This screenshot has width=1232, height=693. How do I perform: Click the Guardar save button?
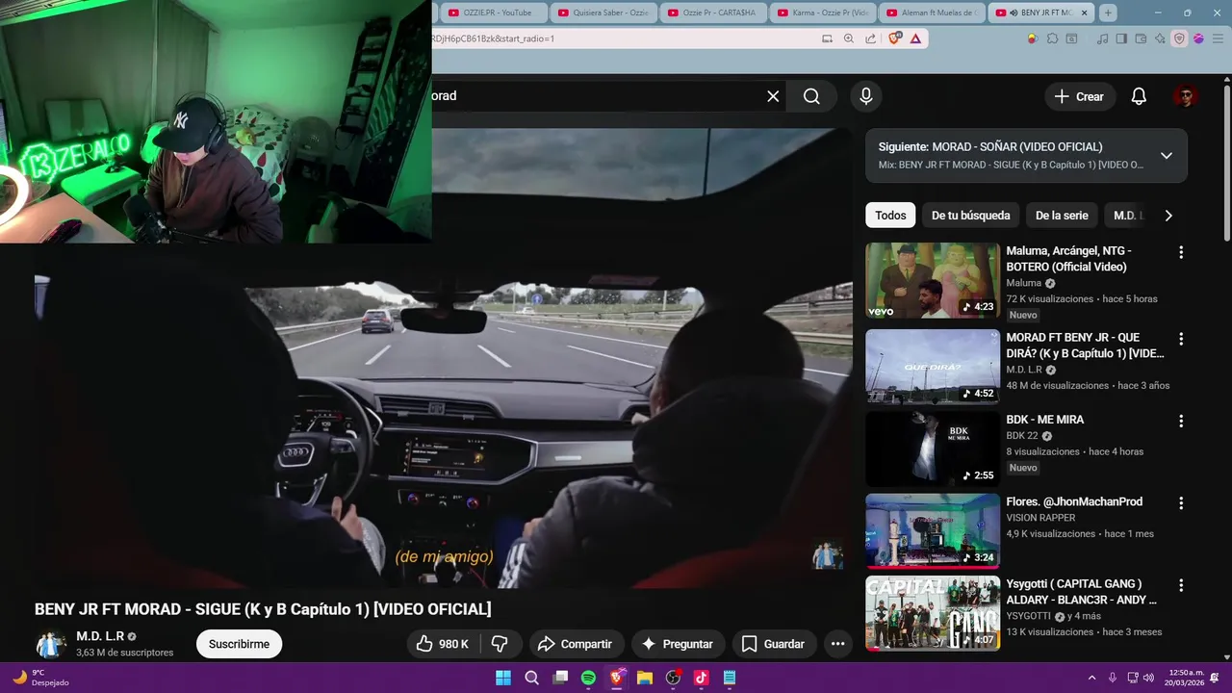[773, 644]
